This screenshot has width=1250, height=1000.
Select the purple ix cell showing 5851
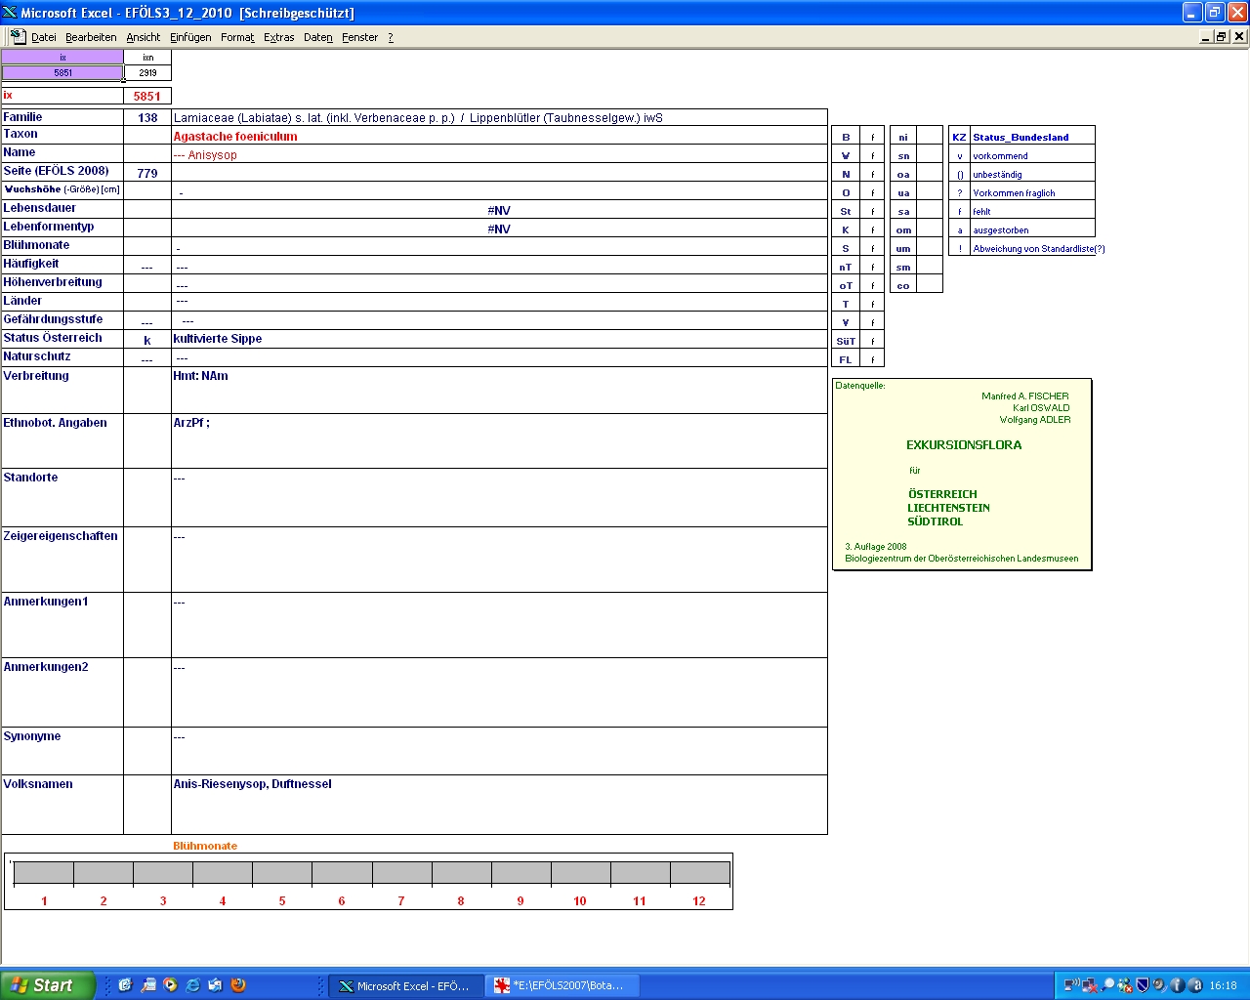coord(62,72)
